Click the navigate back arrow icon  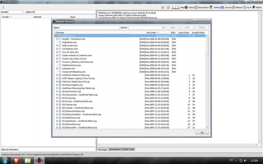[x=162, y=7]
